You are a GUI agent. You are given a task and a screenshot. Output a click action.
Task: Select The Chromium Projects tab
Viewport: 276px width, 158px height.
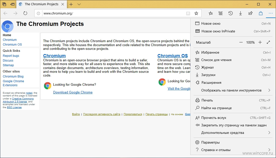pos(42,4)
